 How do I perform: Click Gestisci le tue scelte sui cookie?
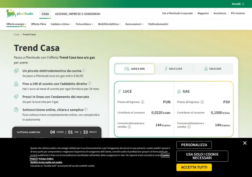pyautogui.click(x=46, y=162)
